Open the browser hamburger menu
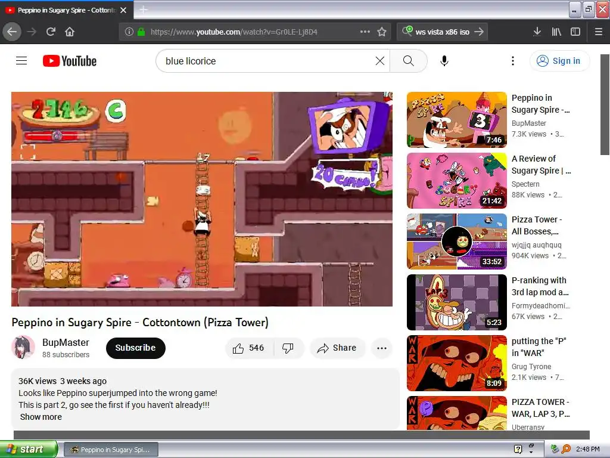 pyautogui.click(x=599, y=32)
